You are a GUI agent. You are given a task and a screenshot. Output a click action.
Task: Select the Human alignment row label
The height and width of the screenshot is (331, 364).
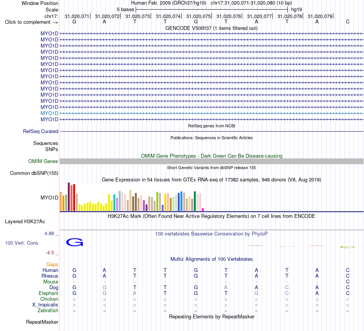(x=50, y=270)
